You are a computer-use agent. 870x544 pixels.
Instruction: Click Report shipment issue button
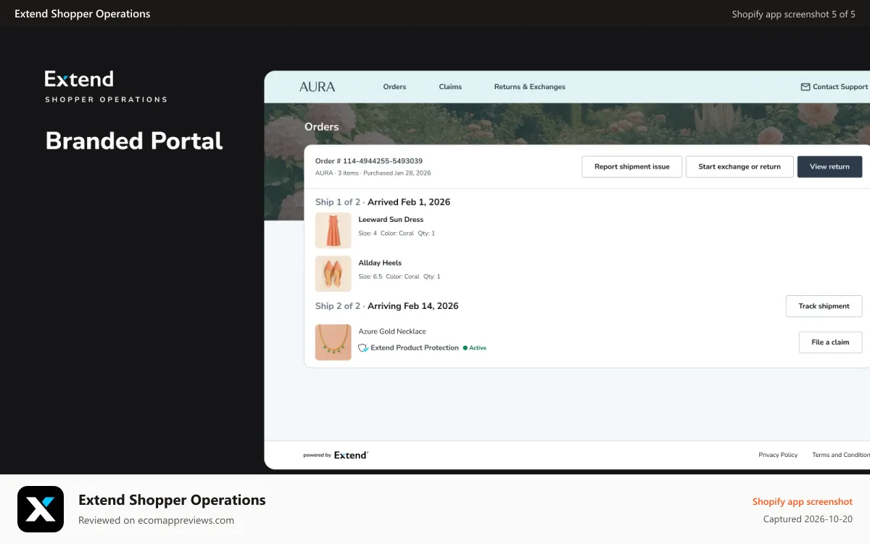(x=631, y=166)
